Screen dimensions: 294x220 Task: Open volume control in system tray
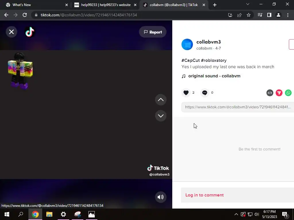(x=257, y=214)
